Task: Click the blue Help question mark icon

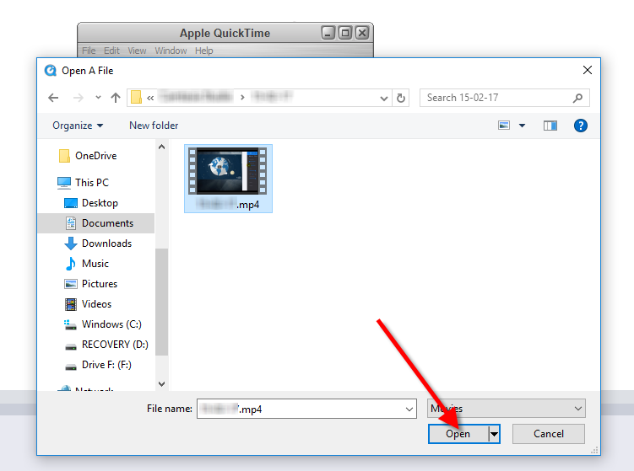Action: [x=580, y=126]
